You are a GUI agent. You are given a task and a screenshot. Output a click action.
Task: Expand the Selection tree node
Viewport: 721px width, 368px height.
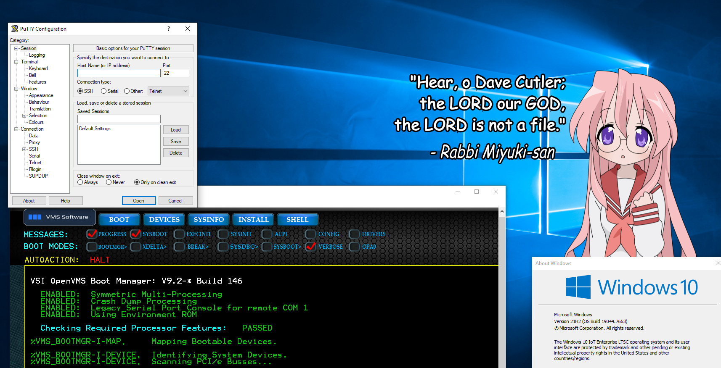tap(24, 116)
